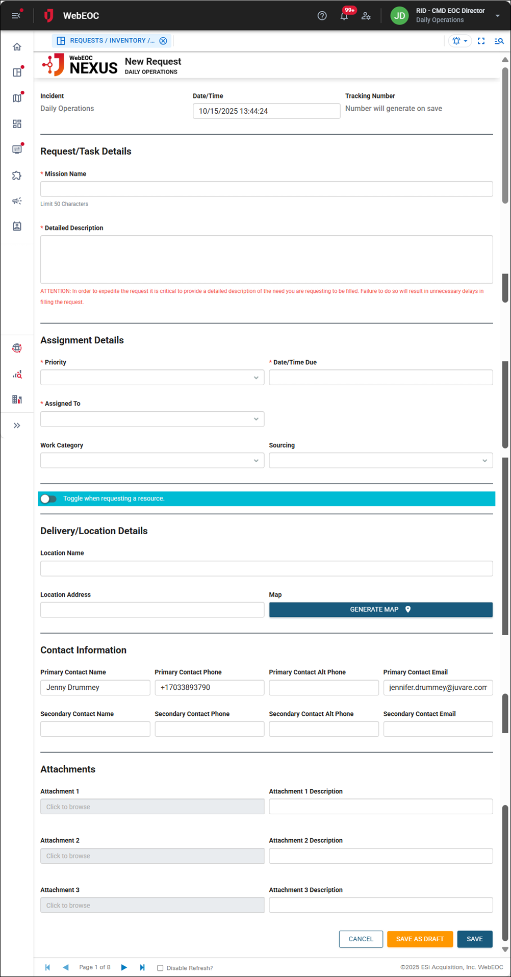
Task: Go to previous page arrow
Action: point(66,967)
